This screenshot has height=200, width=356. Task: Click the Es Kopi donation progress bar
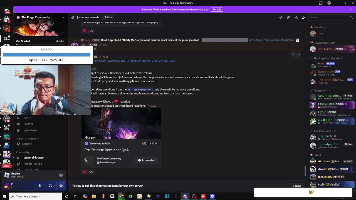pos(46,55)
